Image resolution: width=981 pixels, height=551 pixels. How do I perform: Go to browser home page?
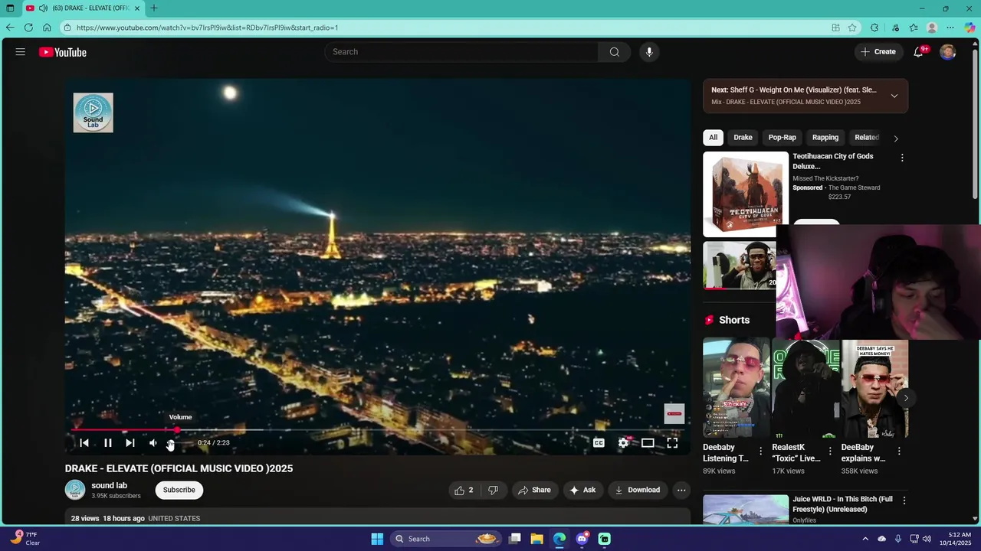47,28
